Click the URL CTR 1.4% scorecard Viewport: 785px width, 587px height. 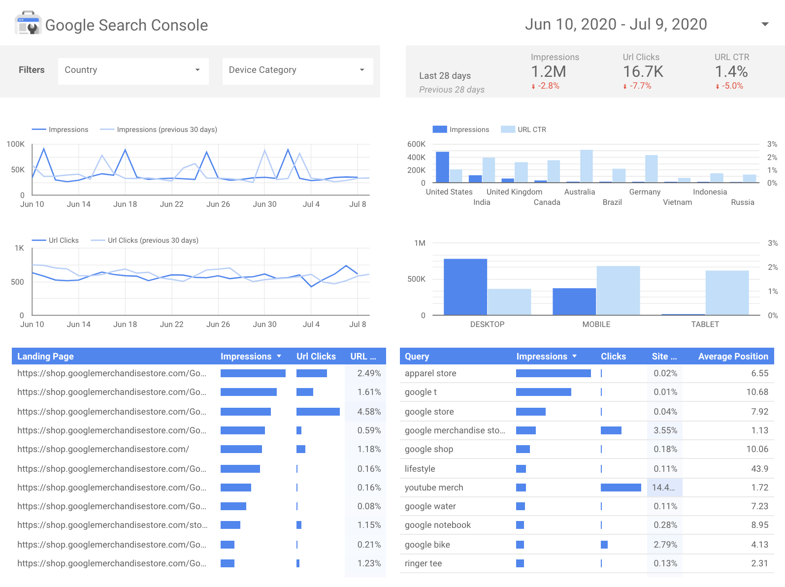[x=732, y=71]
